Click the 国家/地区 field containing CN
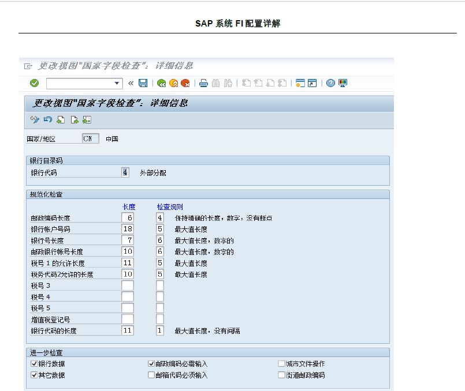 pos(91,138)
